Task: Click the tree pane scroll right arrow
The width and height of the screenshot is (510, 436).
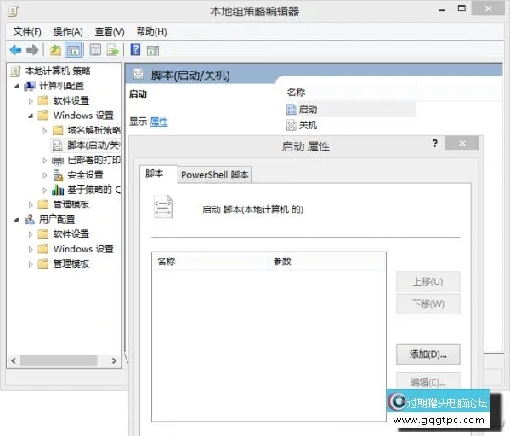Action: (x=114, y=360)
